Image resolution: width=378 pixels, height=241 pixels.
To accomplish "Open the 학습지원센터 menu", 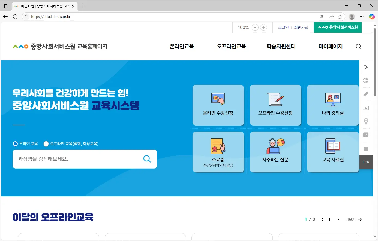I will (281, 46).
